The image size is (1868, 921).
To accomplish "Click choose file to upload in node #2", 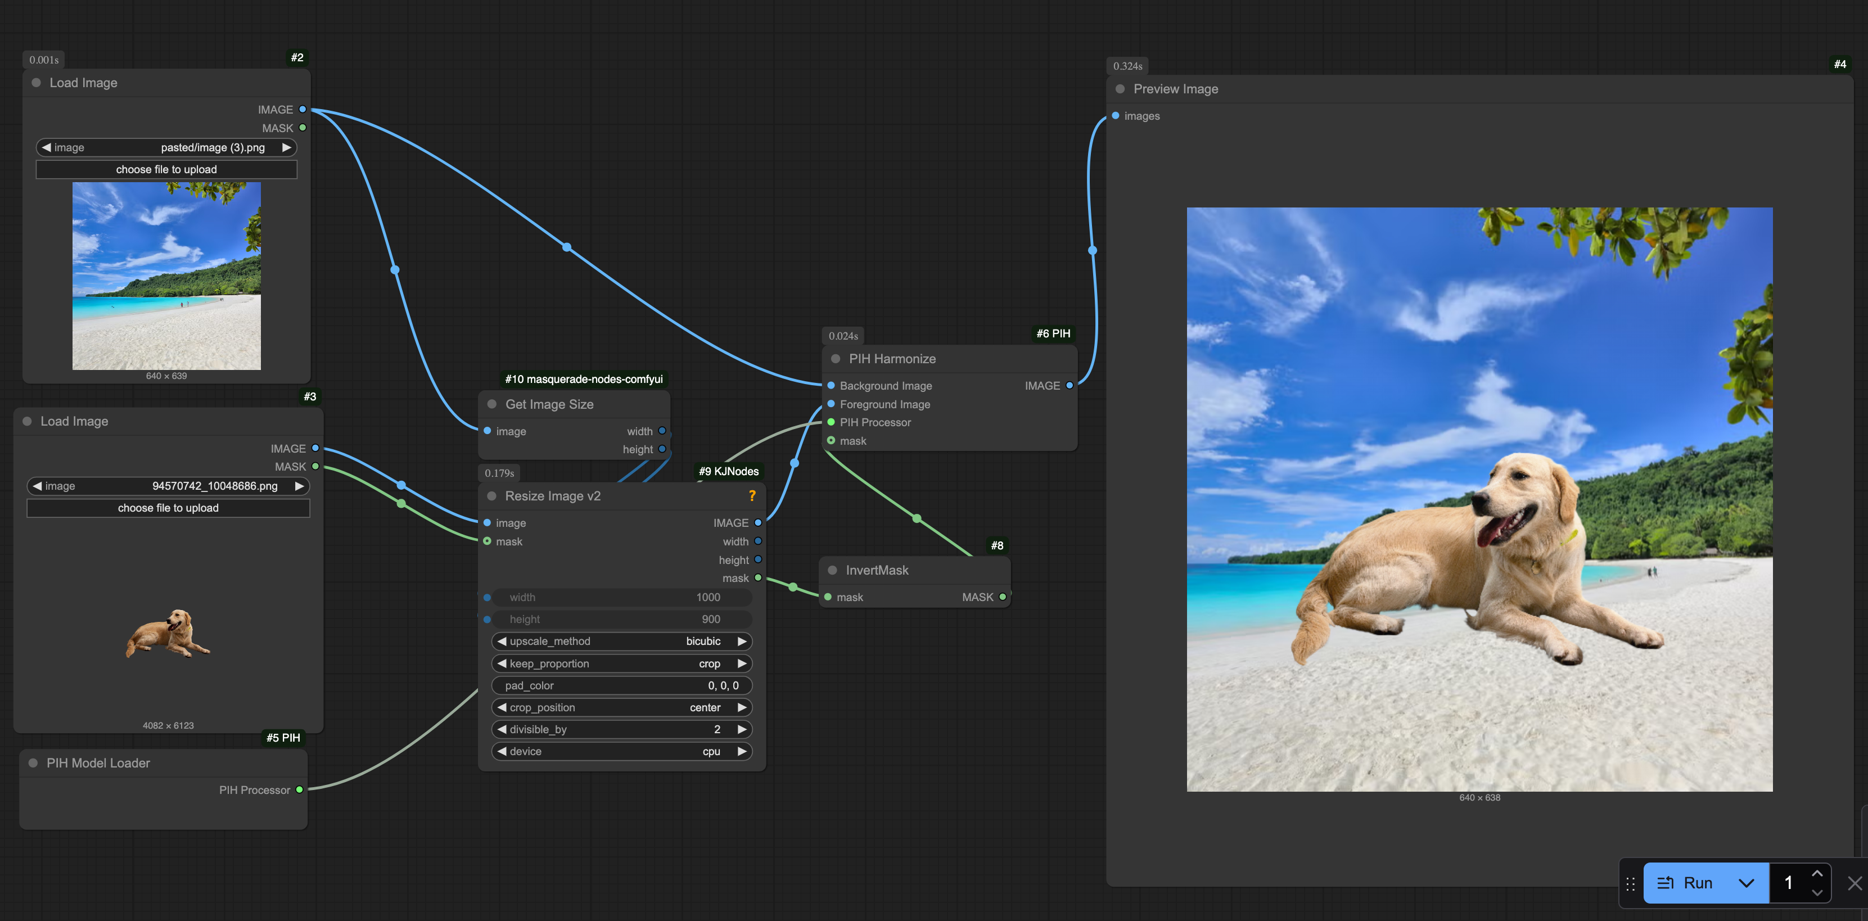I will [166, 170].
